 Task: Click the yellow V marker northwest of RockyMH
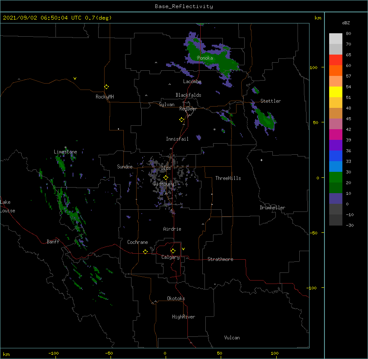75,78
